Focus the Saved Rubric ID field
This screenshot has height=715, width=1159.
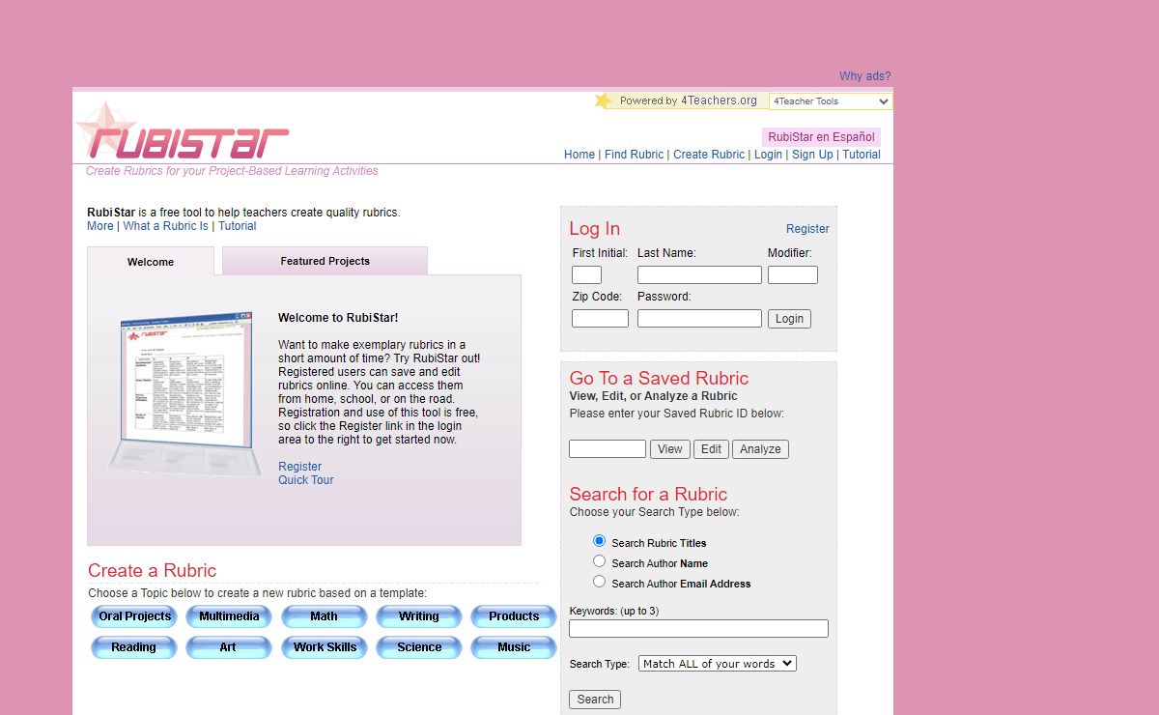(x=608, y=449)
